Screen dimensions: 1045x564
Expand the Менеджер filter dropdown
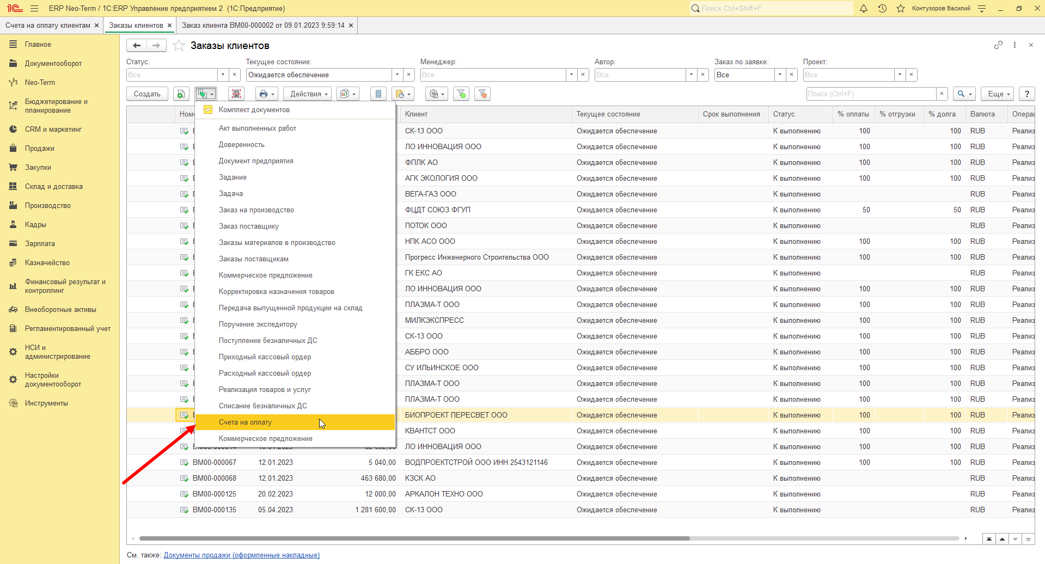[x=572, y=75]
